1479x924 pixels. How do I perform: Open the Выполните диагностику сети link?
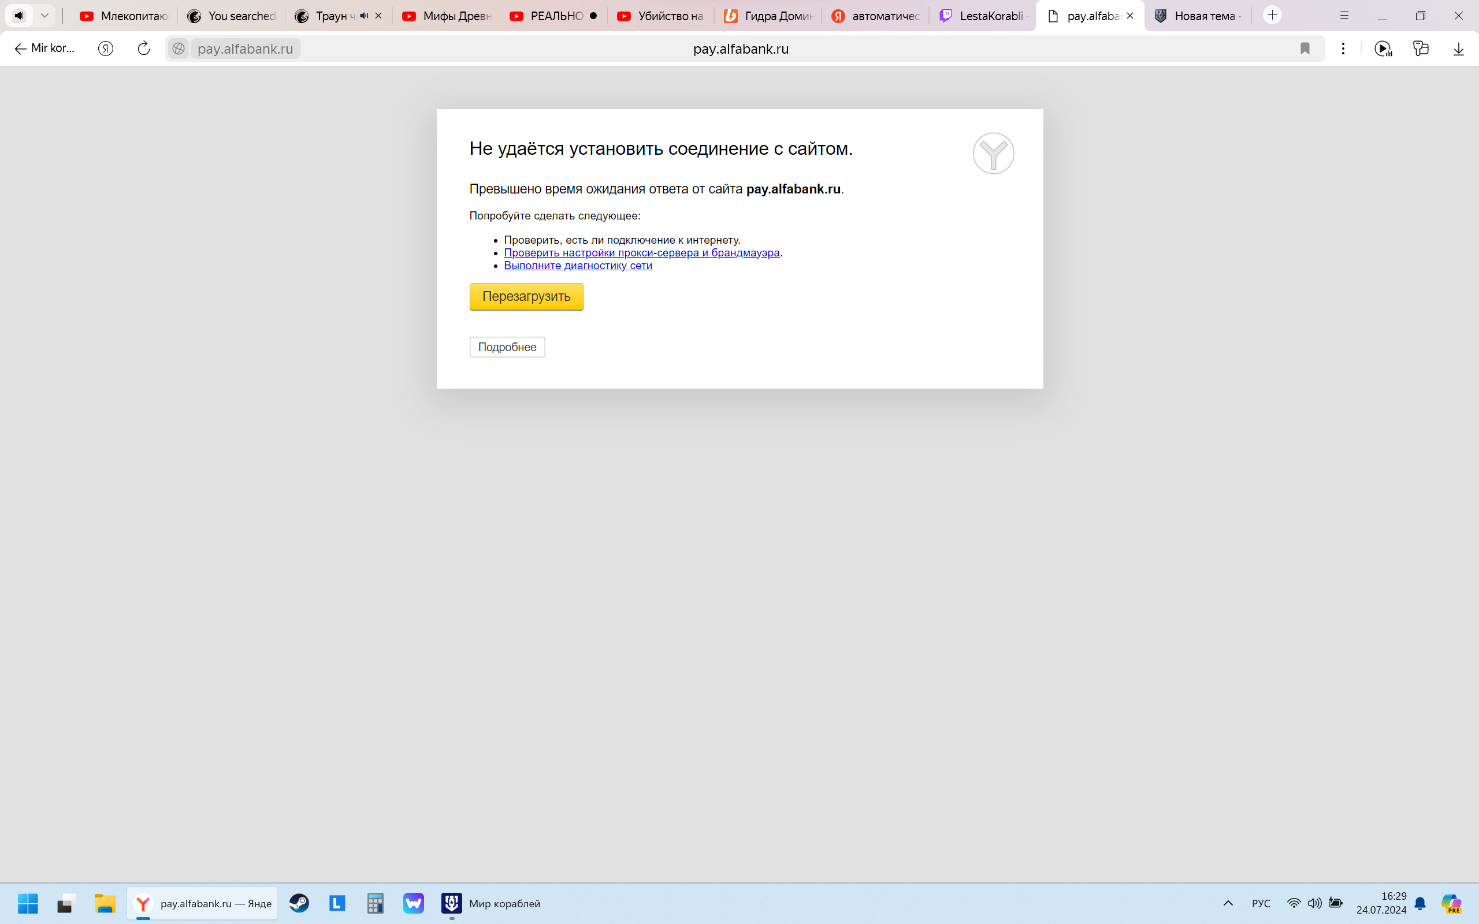coord(578,265)
